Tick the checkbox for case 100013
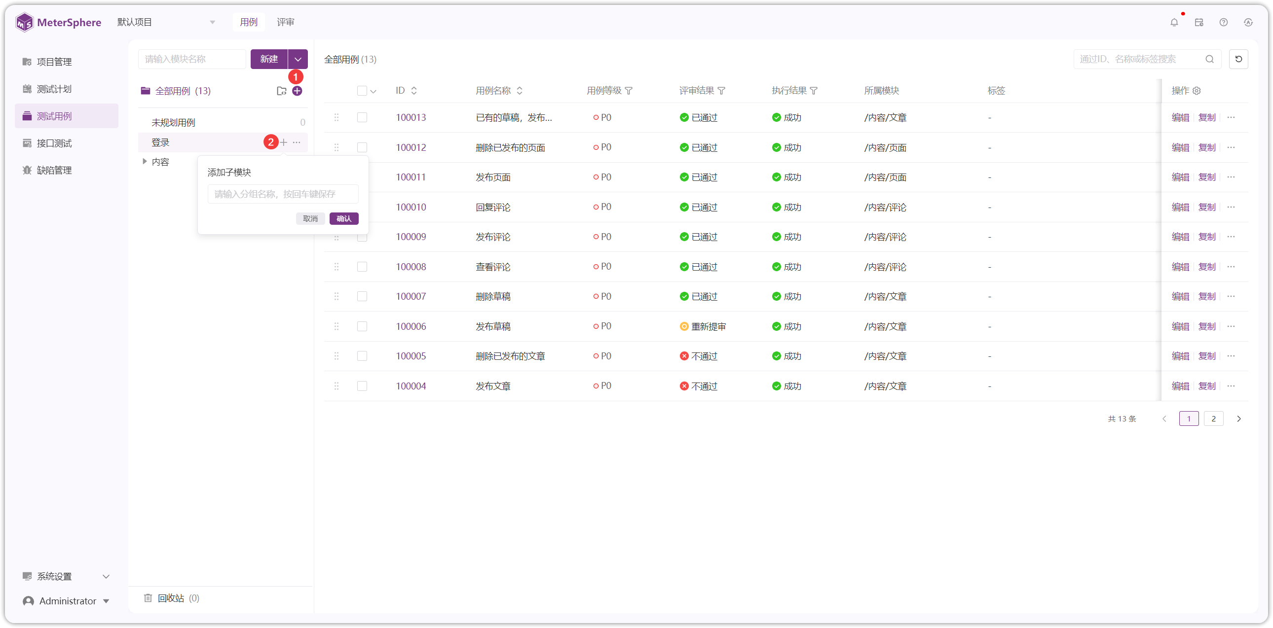Screen dimensions: 1273x628 pos(362,117)
